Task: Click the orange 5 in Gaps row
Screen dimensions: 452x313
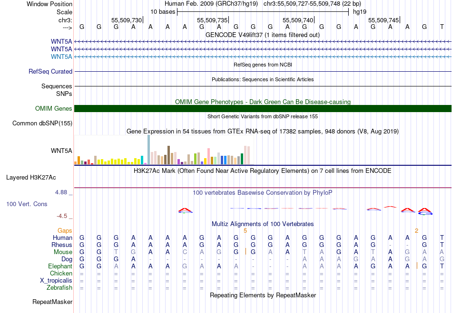Action: pyautogui.click(x=245, y=230)
